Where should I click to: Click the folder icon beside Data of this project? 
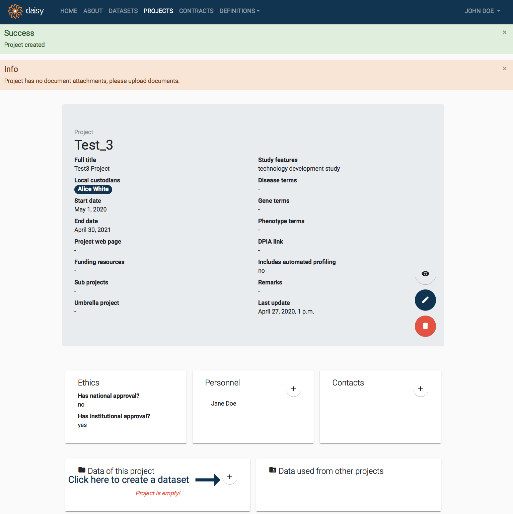pyautogui.click(x=82, y=470)
